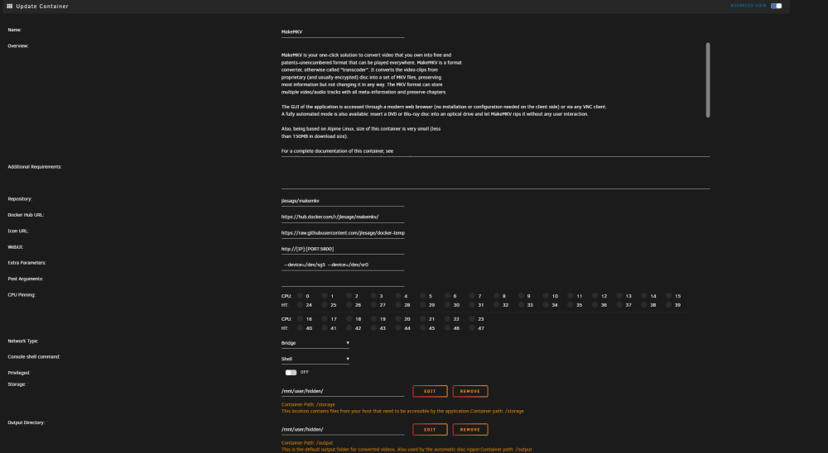Select the CPU 23 checkbox
The width and height of the screenshot is (828, 453).
[472, 319]
